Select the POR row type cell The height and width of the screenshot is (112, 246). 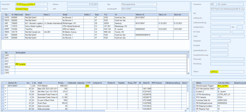(x=8, y=38)
